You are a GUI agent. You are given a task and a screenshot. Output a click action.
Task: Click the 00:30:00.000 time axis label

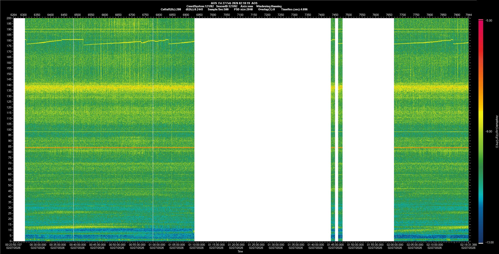(38, 244)
